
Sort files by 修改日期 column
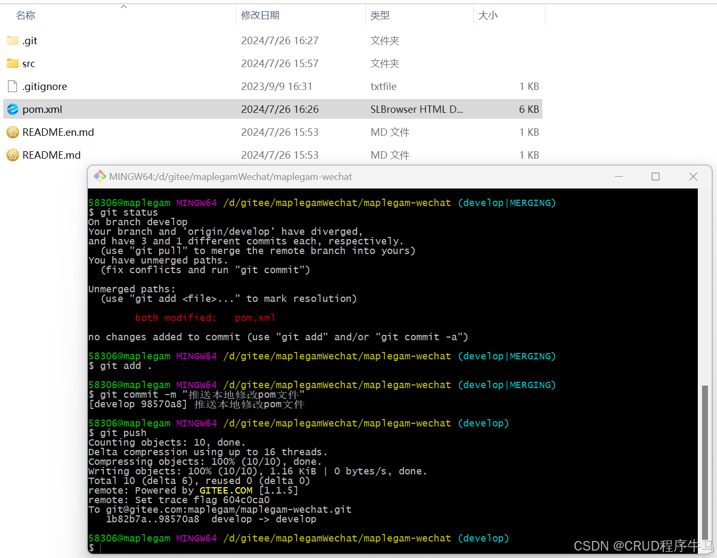click(260, 15)
